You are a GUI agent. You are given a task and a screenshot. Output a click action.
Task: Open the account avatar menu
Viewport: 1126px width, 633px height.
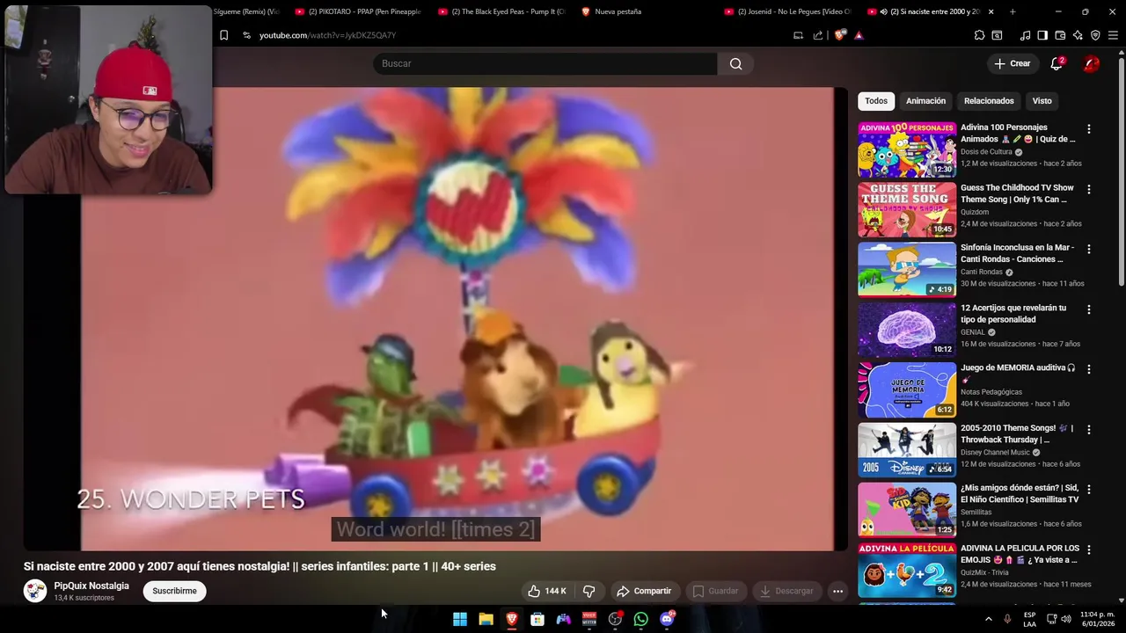[x=1091, y=63]
